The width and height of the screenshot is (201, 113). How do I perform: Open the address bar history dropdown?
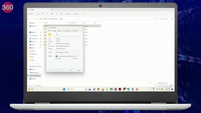pos(154,19)
